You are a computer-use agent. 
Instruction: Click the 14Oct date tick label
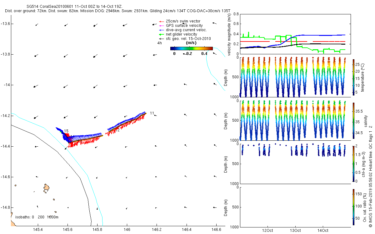pos(323,231)
